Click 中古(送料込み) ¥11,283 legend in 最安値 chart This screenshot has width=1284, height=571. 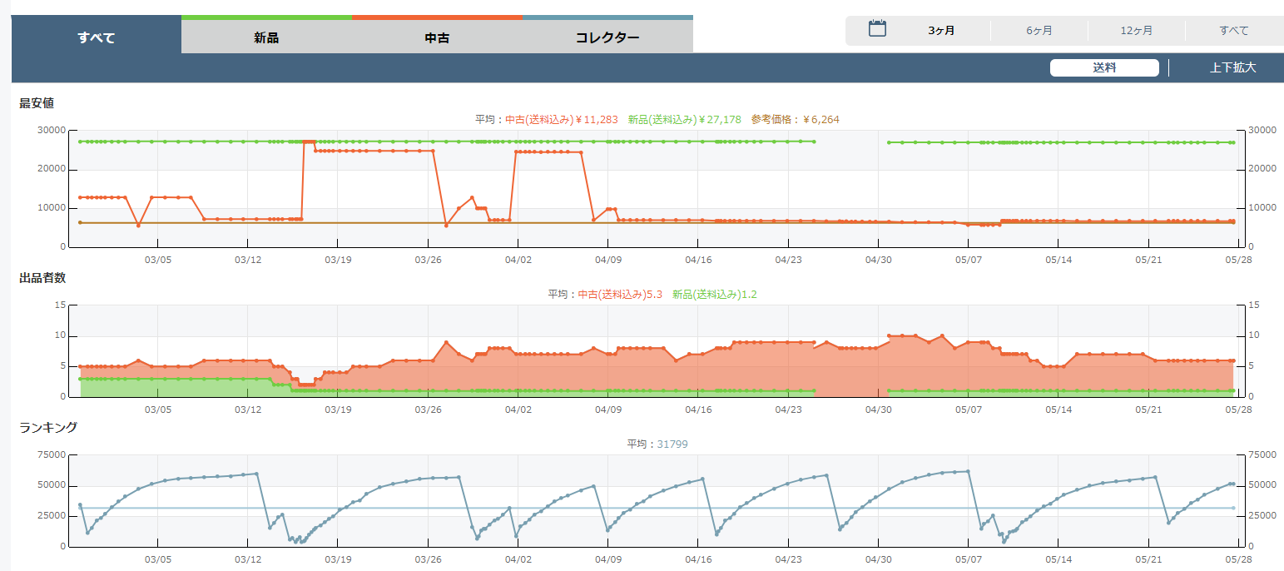point(561,120)
